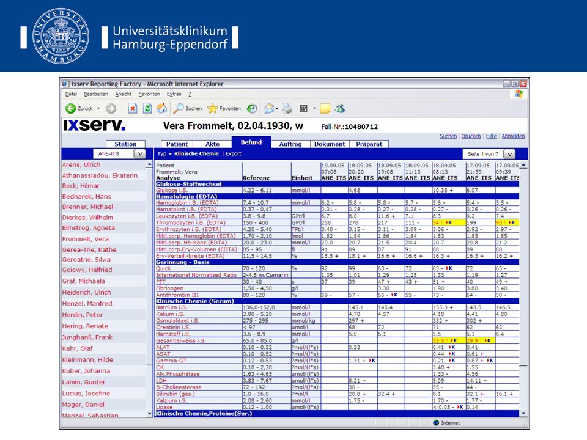
Task: Click the Hilfe link
Action: click(x=491, y=136)
